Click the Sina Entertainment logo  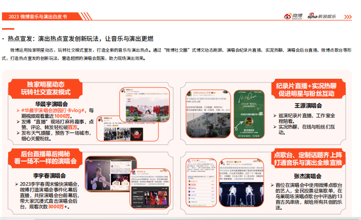coord(323,16)
